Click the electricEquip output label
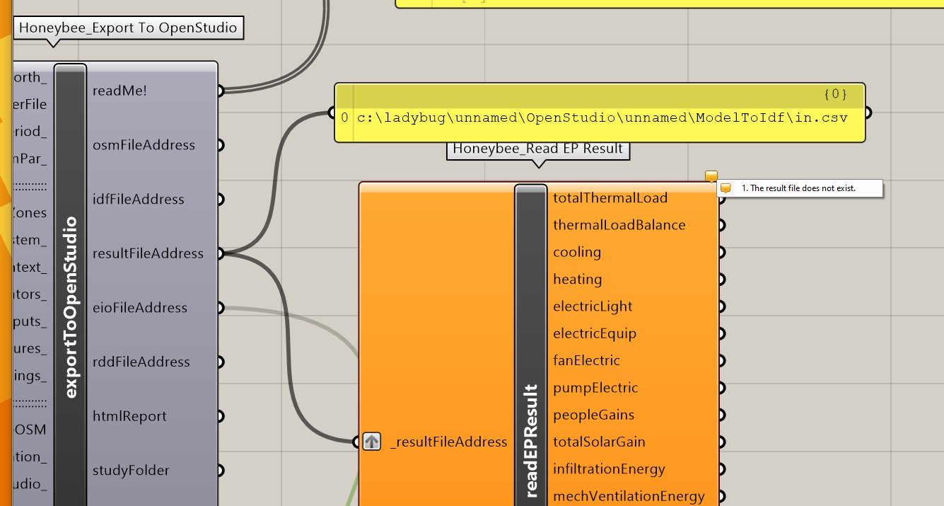Screen dimensions: 944x506 point(595,333)
